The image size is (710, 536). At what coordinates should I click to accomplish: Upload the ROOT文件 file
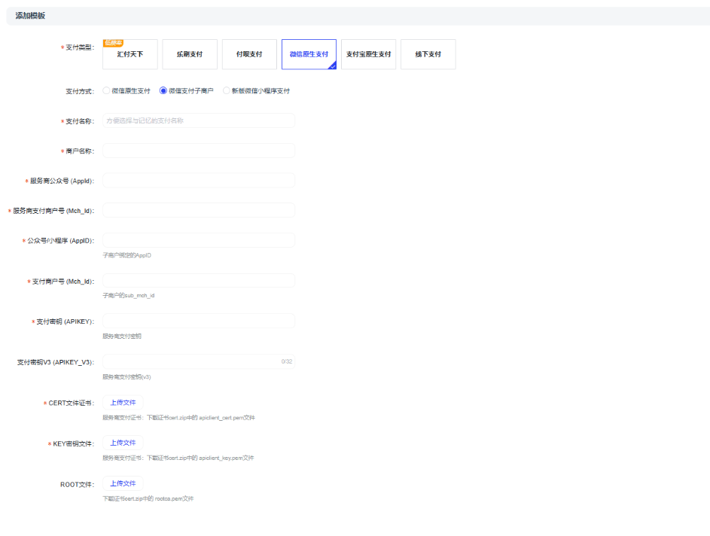(123, 483)
